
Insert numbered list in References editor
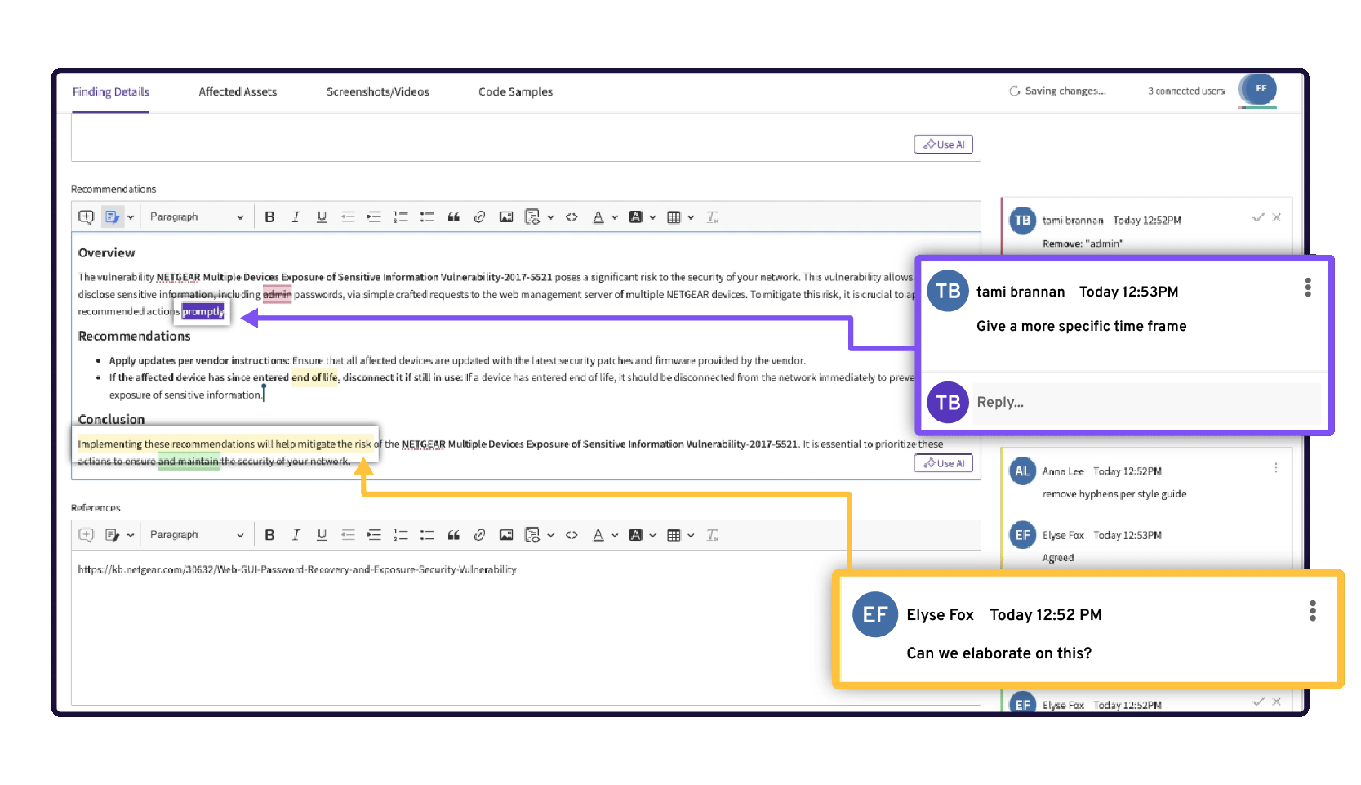400,535
